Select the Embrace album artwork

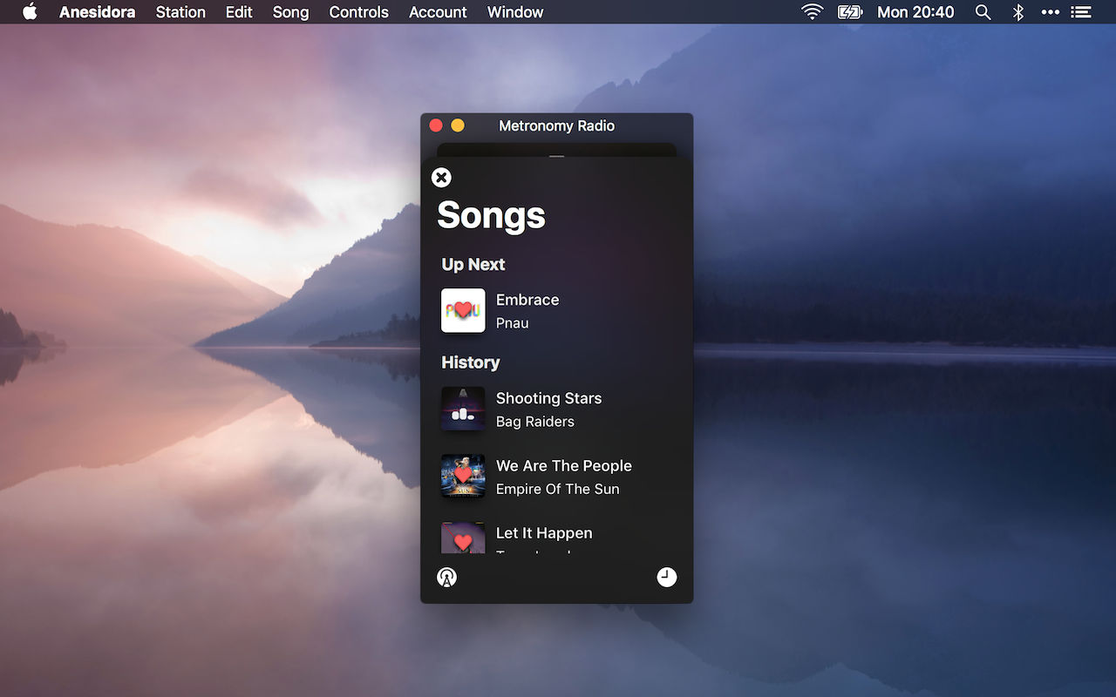(x=463, y=310)
